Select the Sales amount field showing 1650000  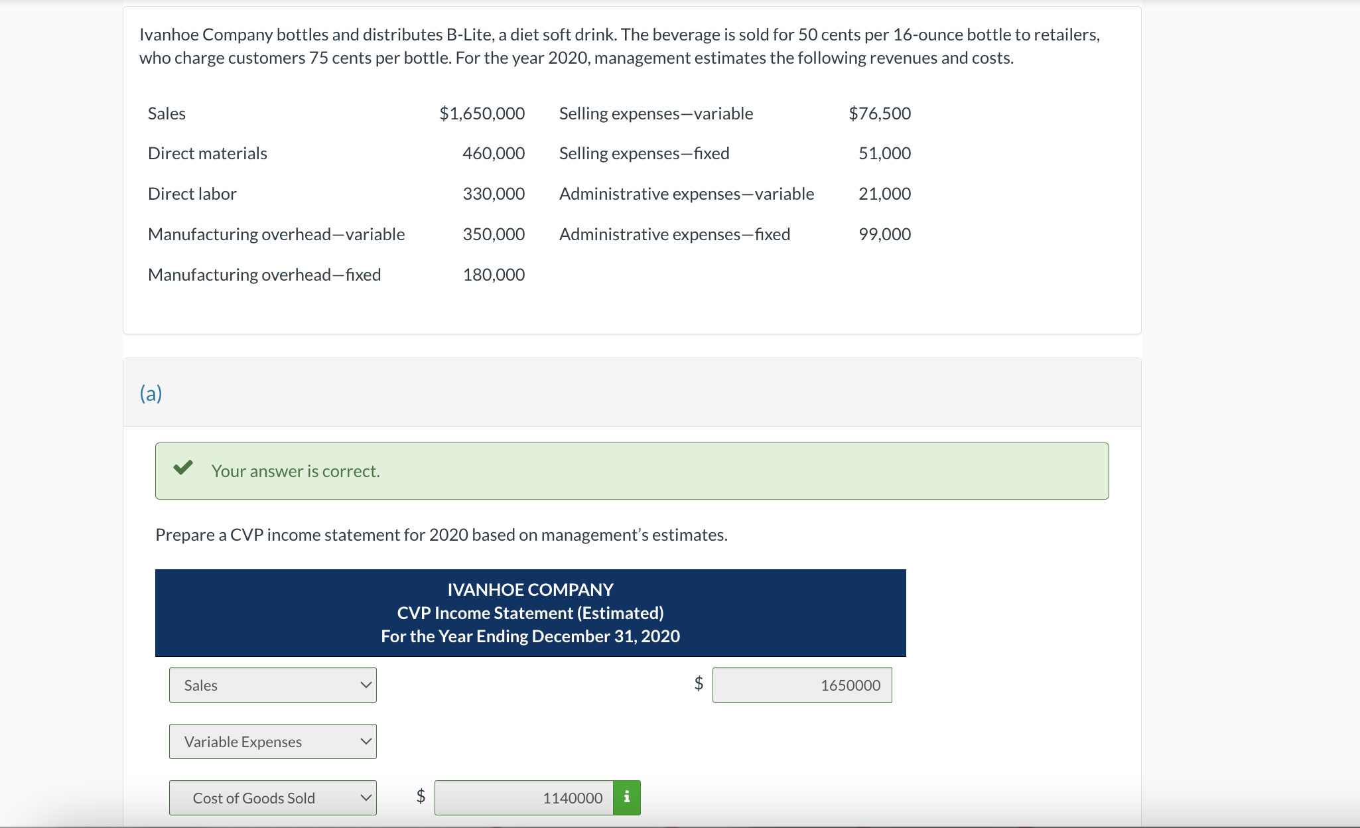point(802,685)
